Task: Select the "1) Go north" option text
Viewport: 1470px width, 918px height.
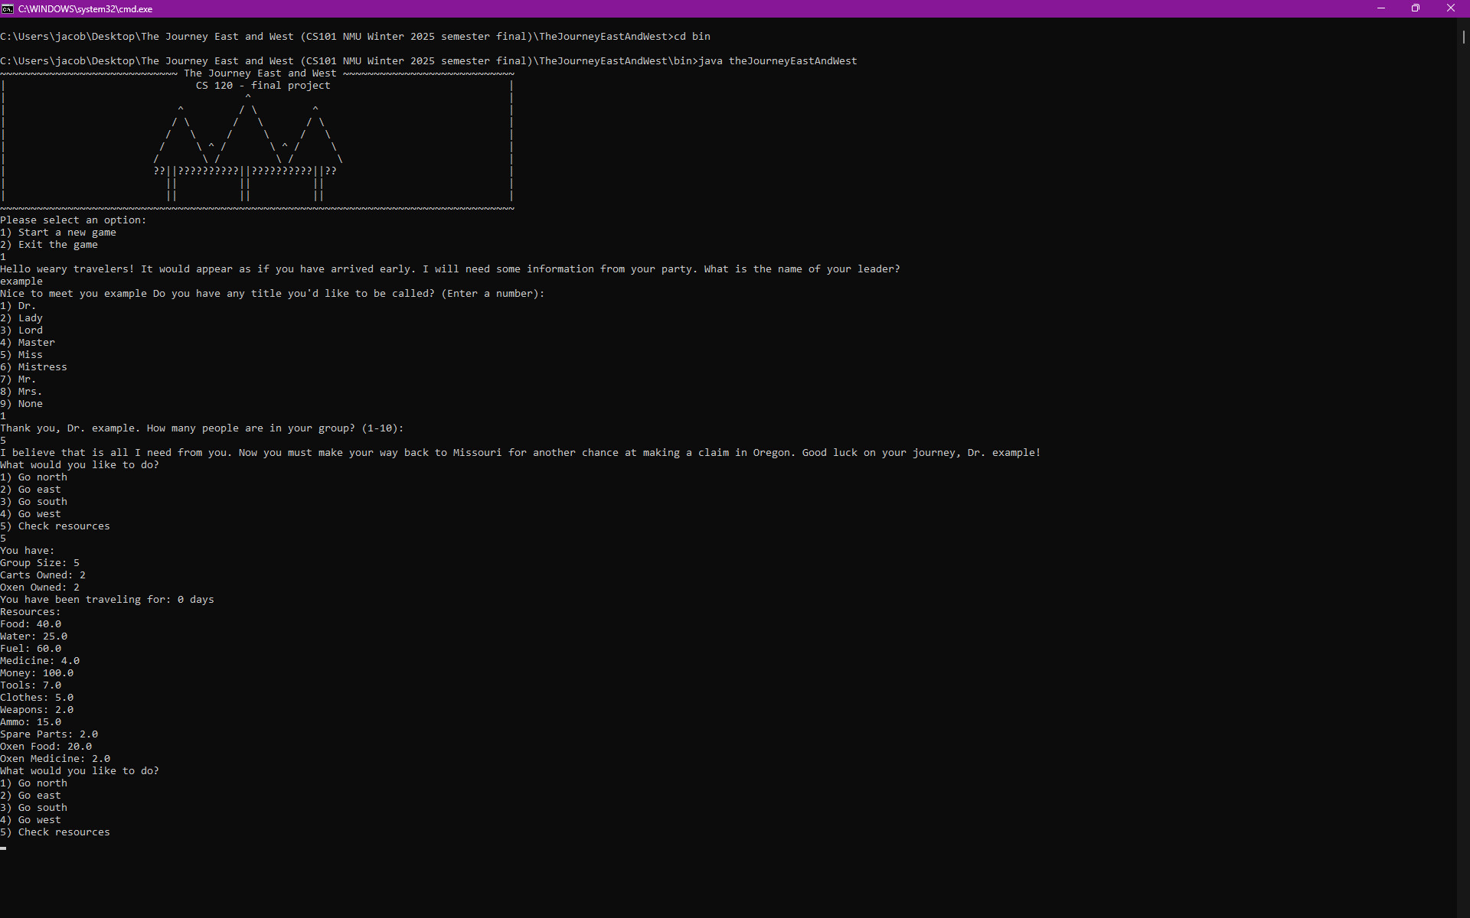Action: point(33,783)
